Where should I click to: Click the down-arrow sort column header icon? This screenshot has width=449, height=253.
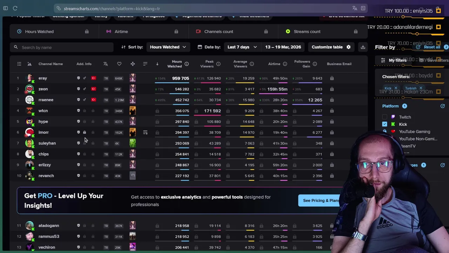point(157,64)
